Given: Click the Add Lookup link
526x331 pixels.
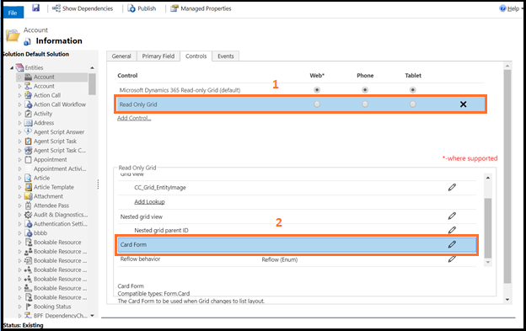Looking at the screenshot, I should tap(149, 201).
